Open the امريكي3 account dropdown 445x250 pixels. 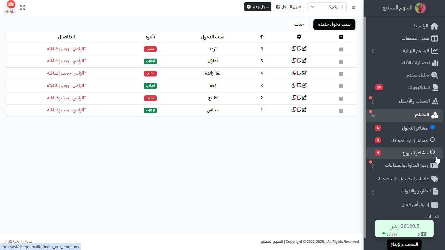tap(327, 7)
